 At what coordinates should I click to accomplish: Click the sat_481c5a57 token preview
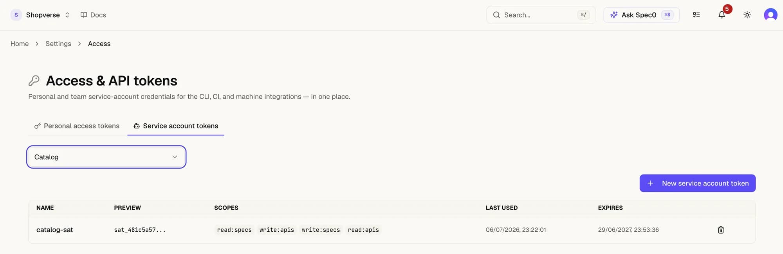[x=140, y=230]
